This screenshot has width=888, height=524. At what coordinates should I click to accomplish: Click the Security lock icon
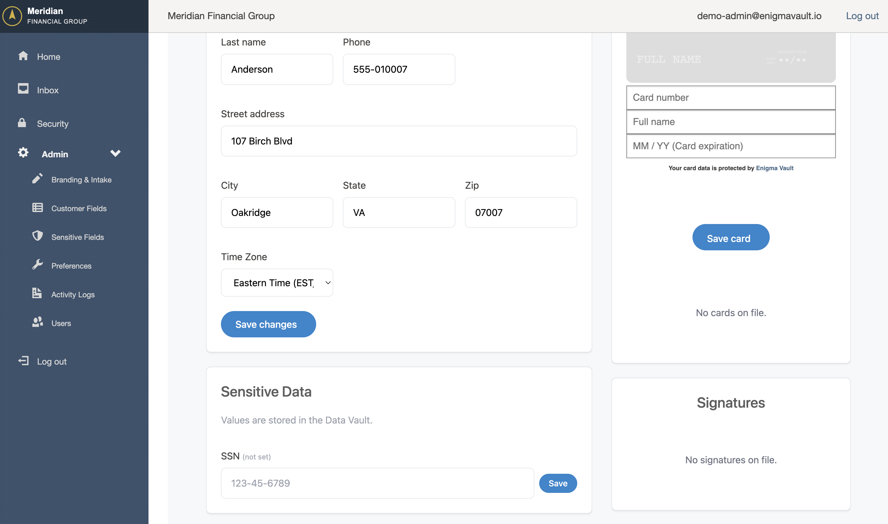pos(22,123)
